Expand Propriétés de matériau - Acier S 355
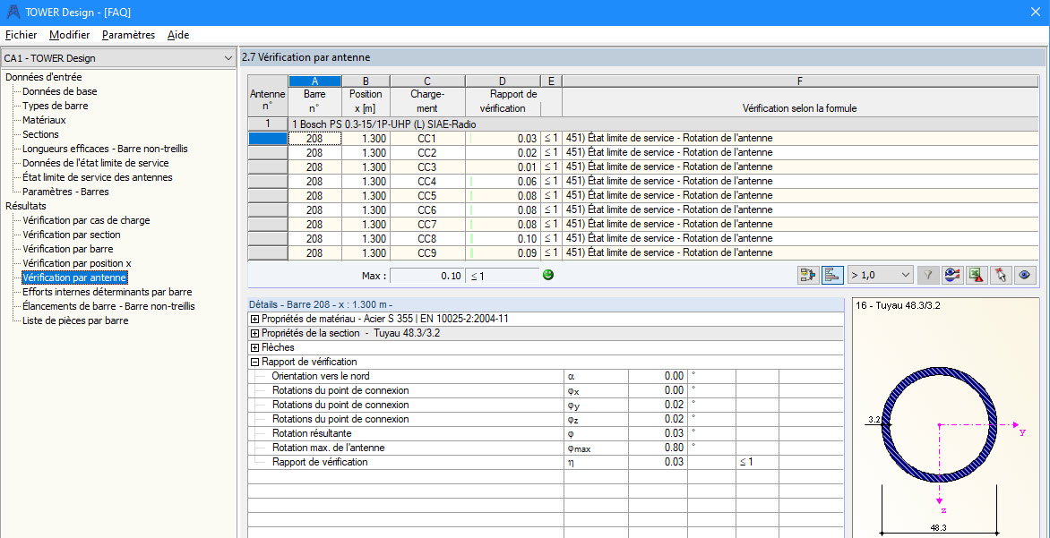The width and height of the screenshot is (1050, 538). click(254, 320)
